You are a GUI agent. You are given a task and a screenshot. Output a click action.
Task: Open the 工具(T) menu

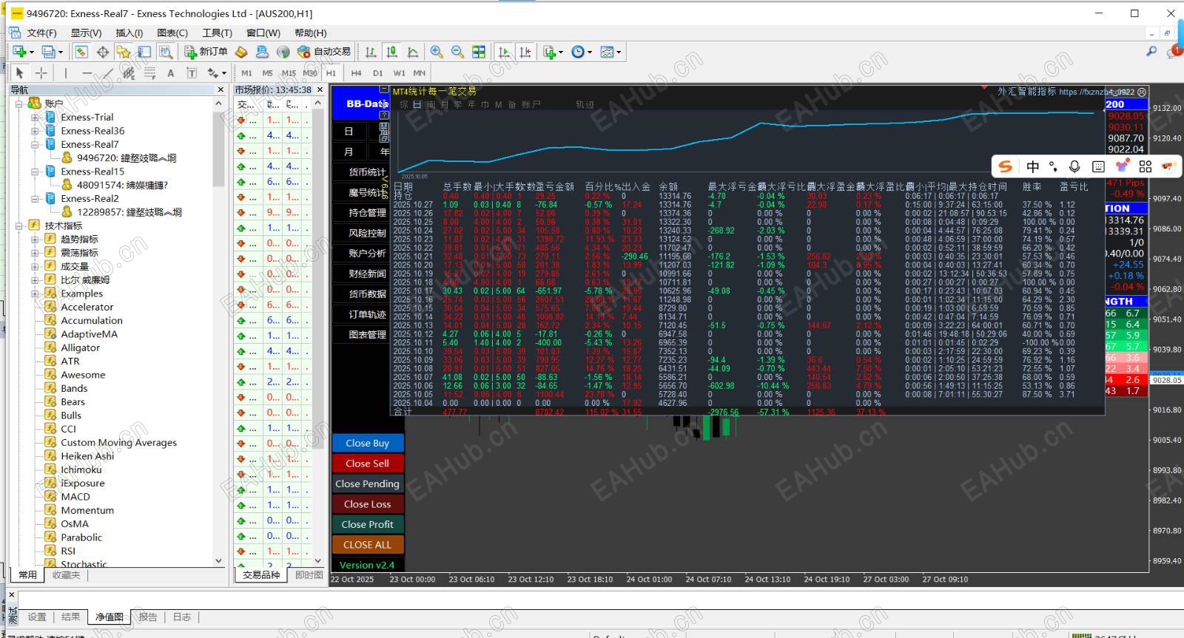tap(217, 33)
